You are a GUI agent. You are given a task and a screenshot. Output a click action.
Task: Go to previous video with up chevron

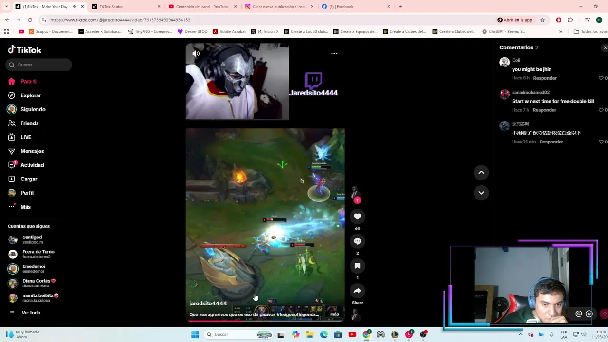(481, 172)
